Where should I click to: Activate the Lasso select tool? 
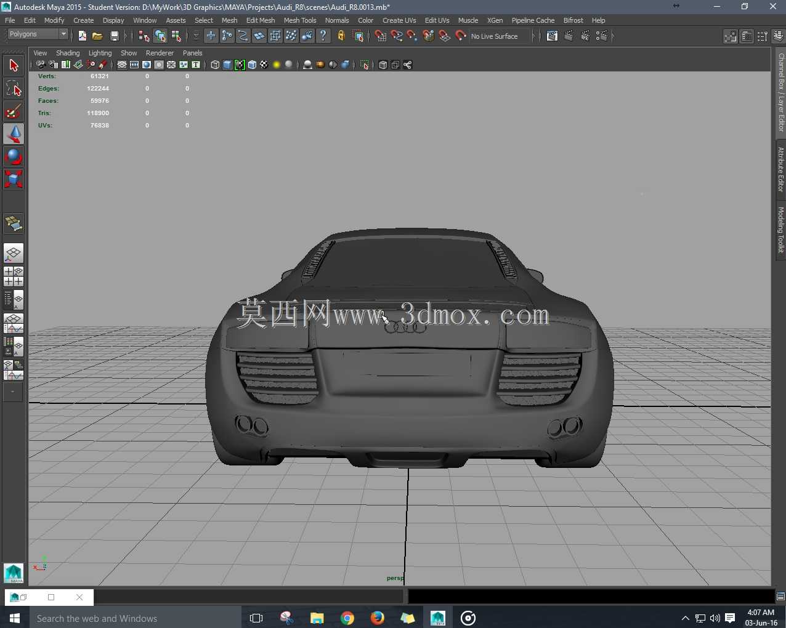(x=14, y=88)
